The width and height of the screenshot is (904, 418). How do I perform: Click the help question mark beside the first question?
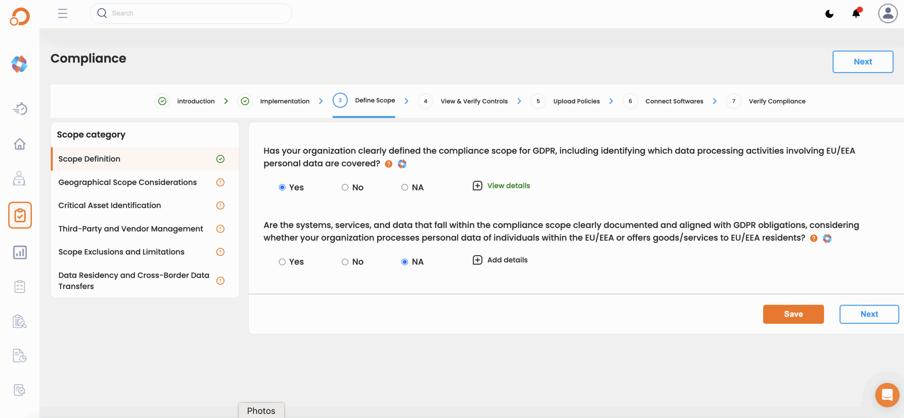(x=388, y=164)
